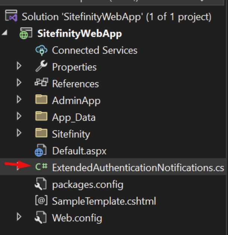Image resolution: width=228 pixels, height=235 pixels.
Task: Expand the AdminApp folder
Action: 19,99
